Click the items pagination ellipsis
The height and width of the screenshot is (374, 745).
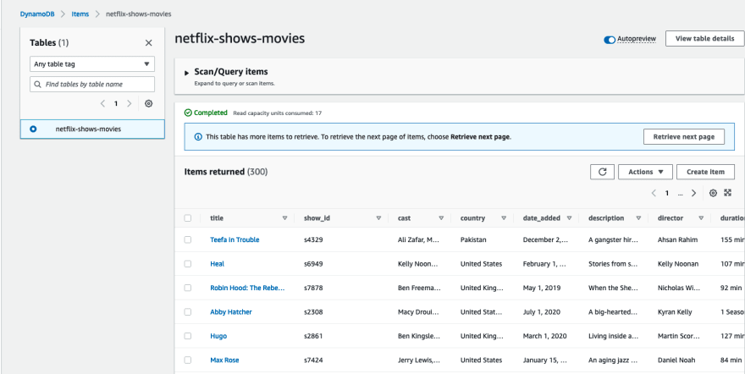click(x=681, y=193)
